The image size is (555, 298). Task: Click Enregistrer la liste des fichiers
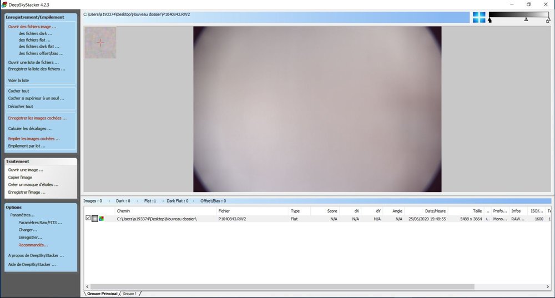(37, 69)
